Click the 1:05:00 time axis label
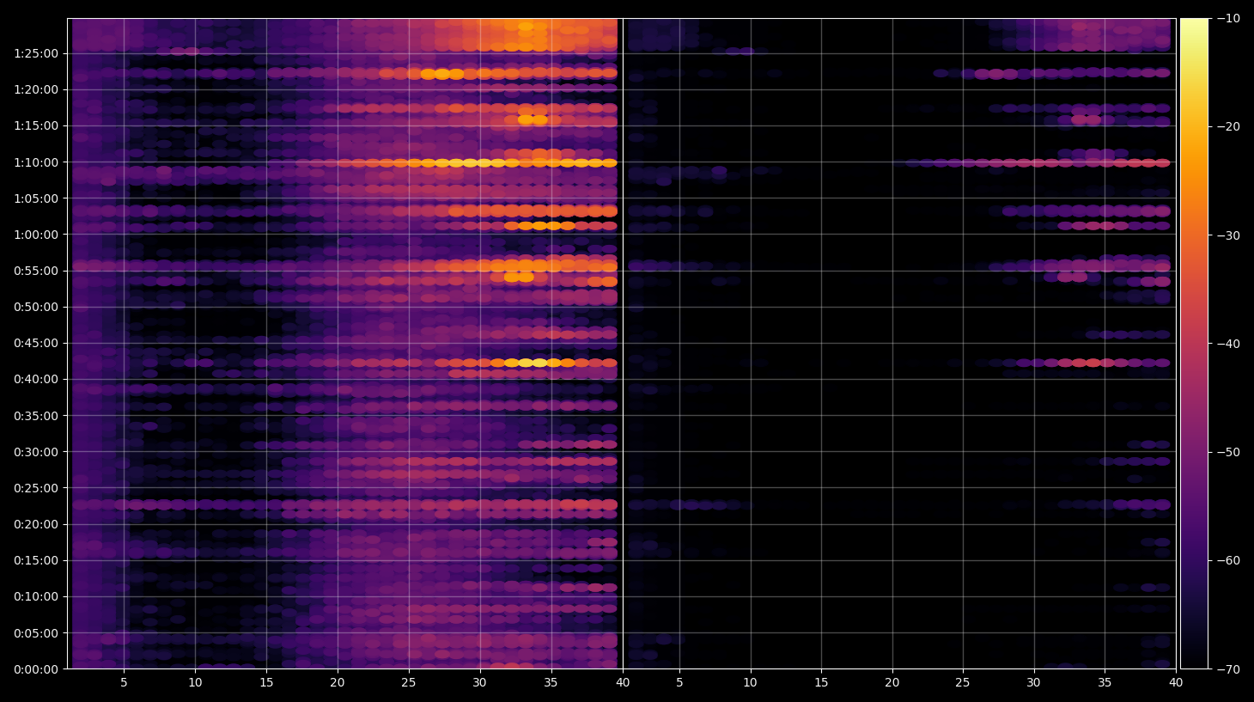Image resolution: width=1254 pixels, height=702 pixels. [x=36, y=198]
